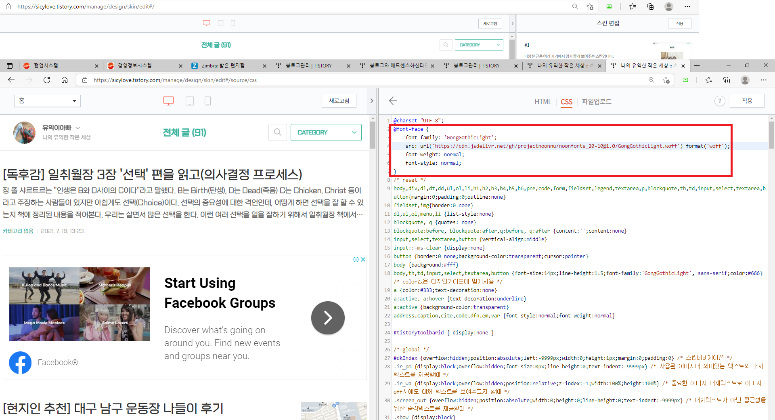This screenshot has width=775, height=420.
Task: Collapse the preview pane with the right chevron
Action: pyautogui.click(x=372, y=101)
